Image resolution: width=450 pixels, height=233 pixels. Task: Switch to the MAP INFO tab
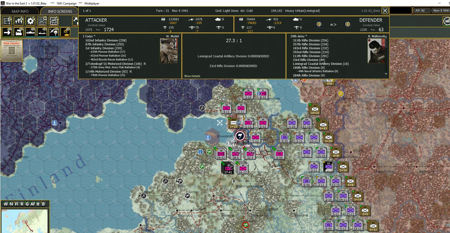point(20,11)
